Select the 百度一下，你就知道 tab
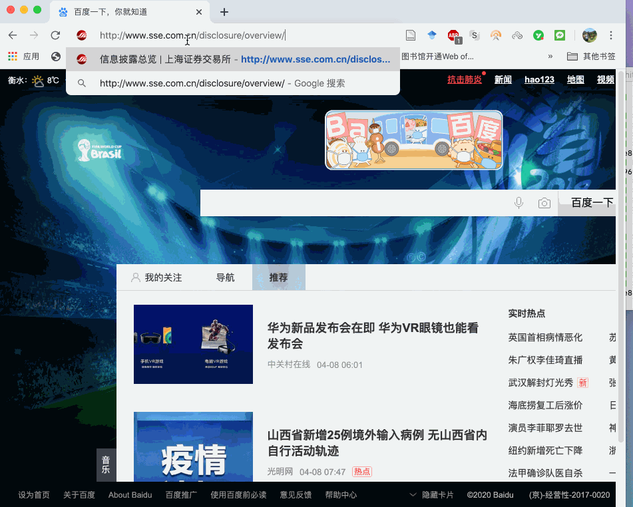 coord(129,12)
